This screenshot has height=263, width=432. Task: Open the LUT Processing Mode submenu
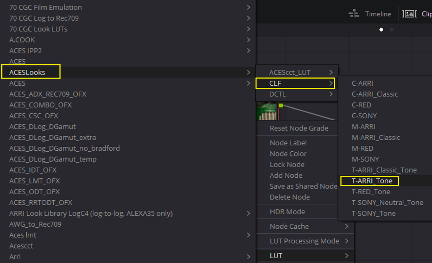(x=305, y=241)
